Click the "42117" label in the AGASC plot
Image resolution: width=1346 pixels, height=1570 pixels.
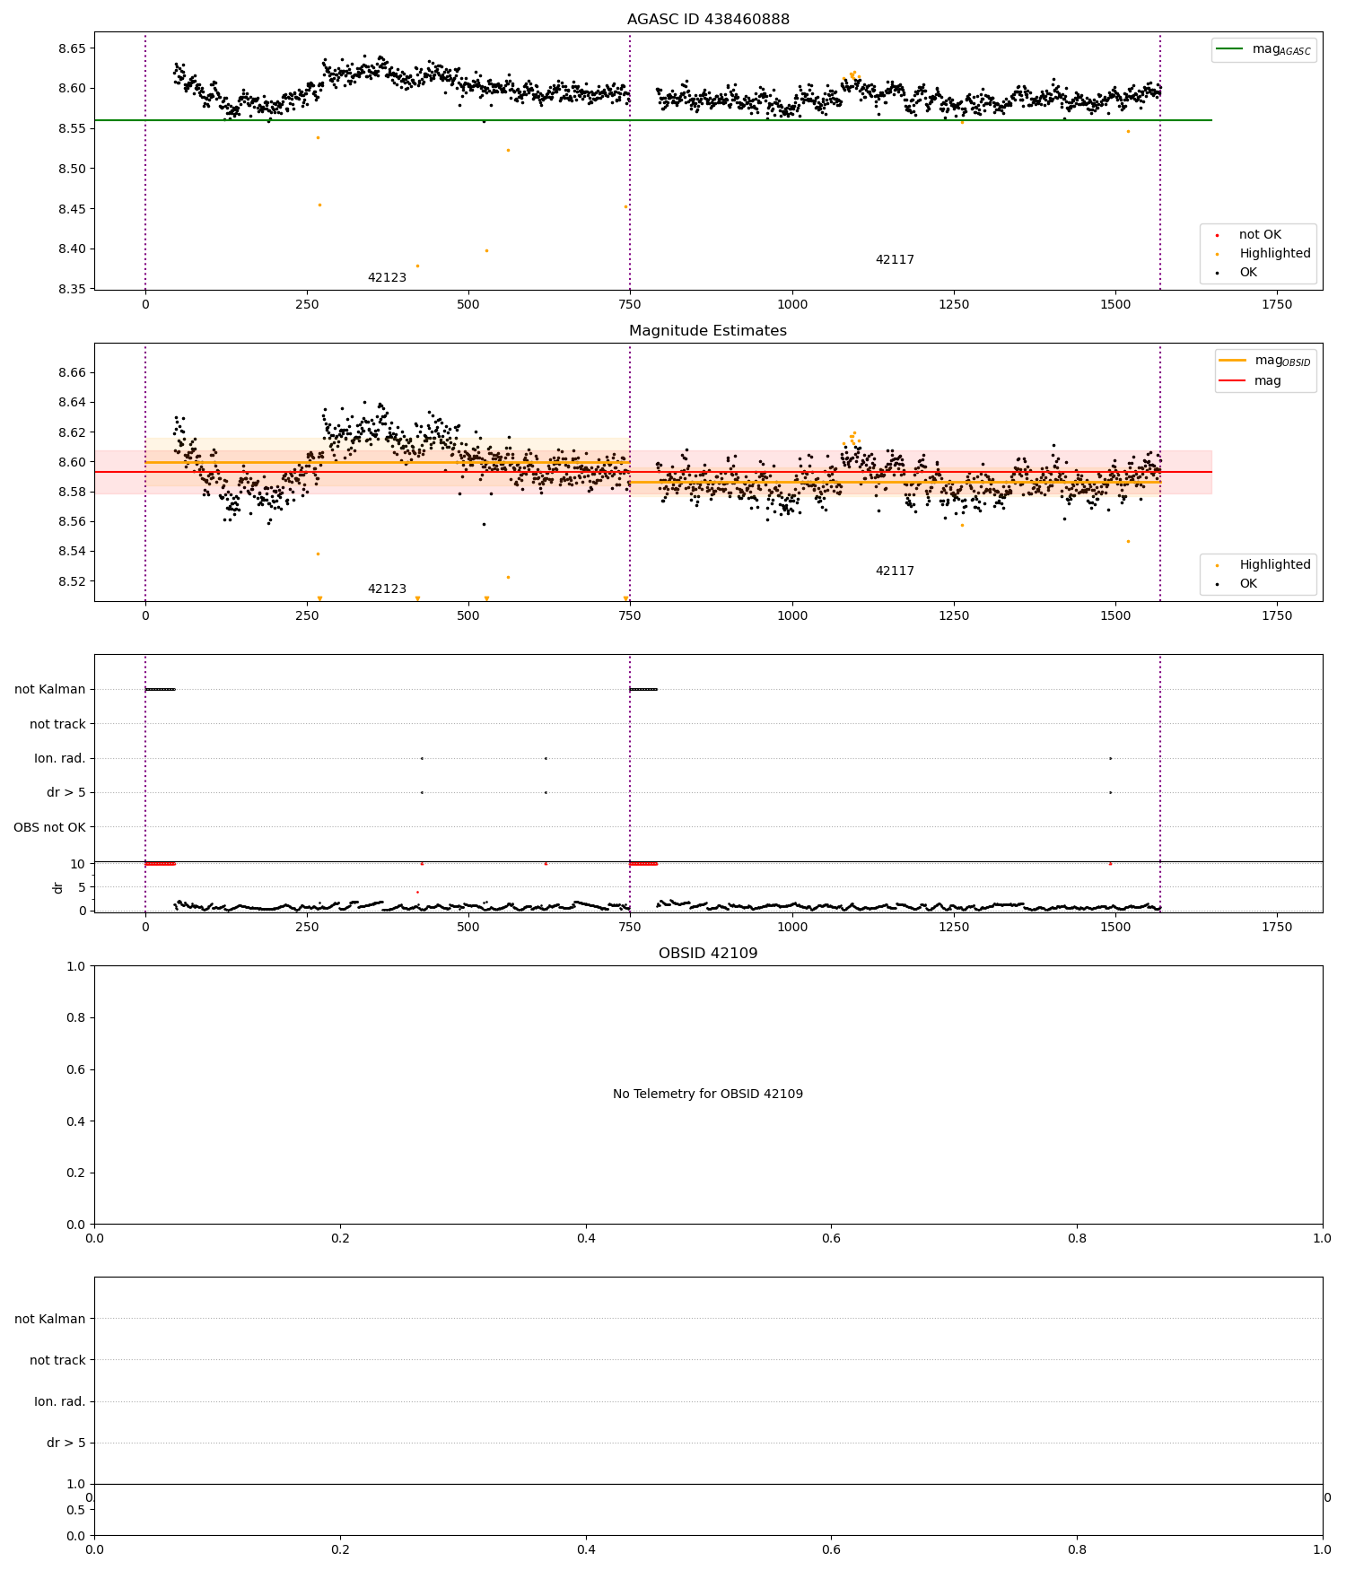click(x=895, y=260)
